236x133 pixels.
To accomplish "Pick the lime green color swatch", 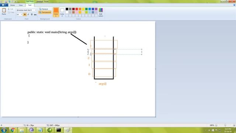I will [86, 12].
